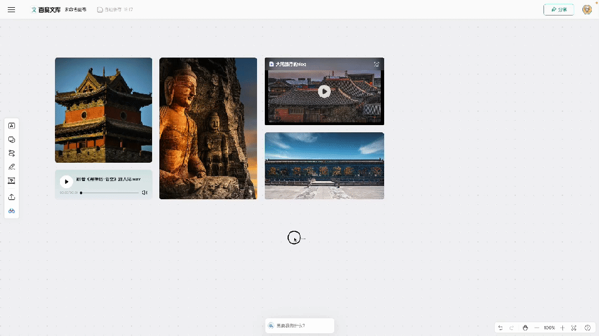Click the 大同旅行 vlog title text
The image size is (599, 336).
pyautogui.click(x=291, y=64)
